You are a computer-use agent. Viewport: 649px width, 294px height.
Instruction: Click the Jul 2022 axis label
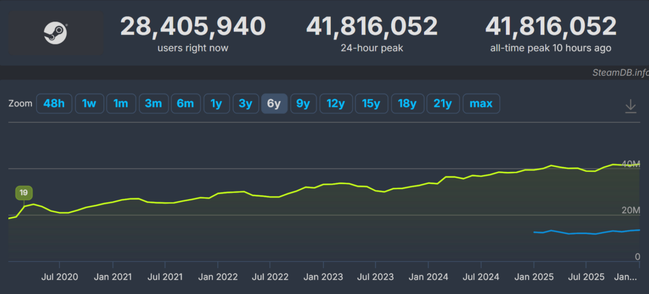pyautogui.click(x=270, y=277)
